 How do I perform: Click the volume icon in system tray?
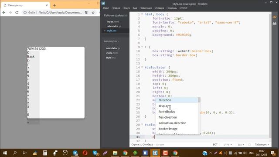245,153
